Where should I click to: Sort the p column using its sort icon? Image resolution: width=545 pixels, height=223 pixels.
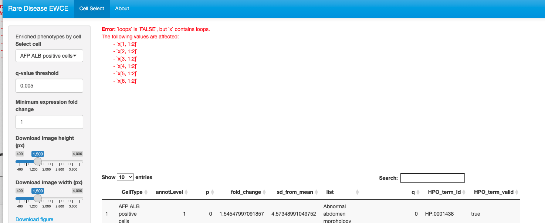[x=213, y=192]
